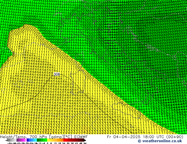Pick the dark purple swatch in the color scale
The height and width of the screenshot is (144, 187).
(17, 140)
